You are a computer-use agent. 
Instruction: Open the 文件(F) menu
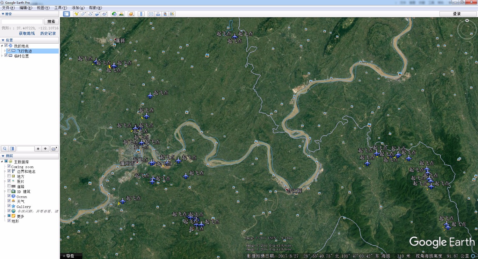click(8, 8)
